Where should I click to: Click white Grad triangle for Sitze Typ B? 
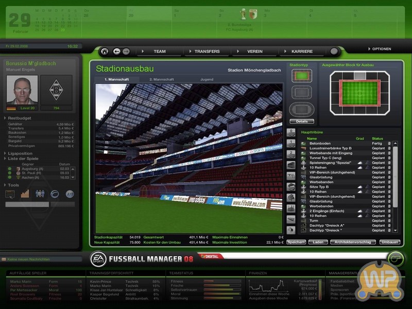tap(360, 187)
